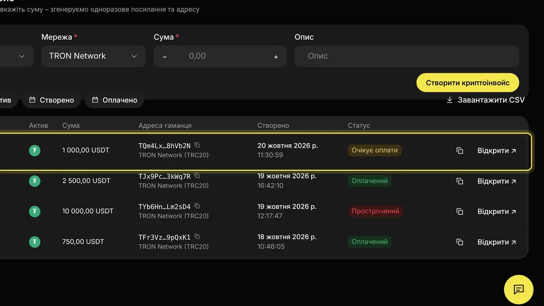Open the Прострочений invoice via Відкрити

(x=497, y=211)
